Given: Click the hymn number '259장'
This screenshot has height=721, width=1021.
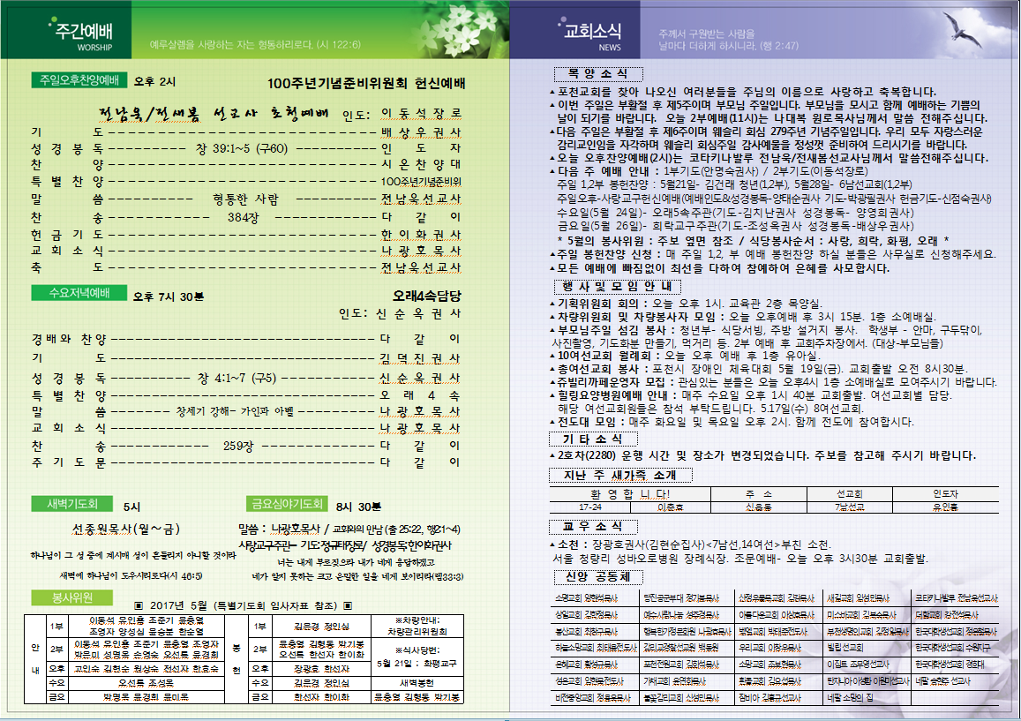Looking at the screenshot, I should (x=238, y=447).
